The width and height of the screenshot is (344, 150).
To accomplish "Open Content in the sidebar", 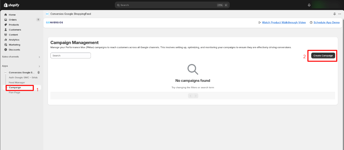I will pyautogui.click(x=13, y=35).
